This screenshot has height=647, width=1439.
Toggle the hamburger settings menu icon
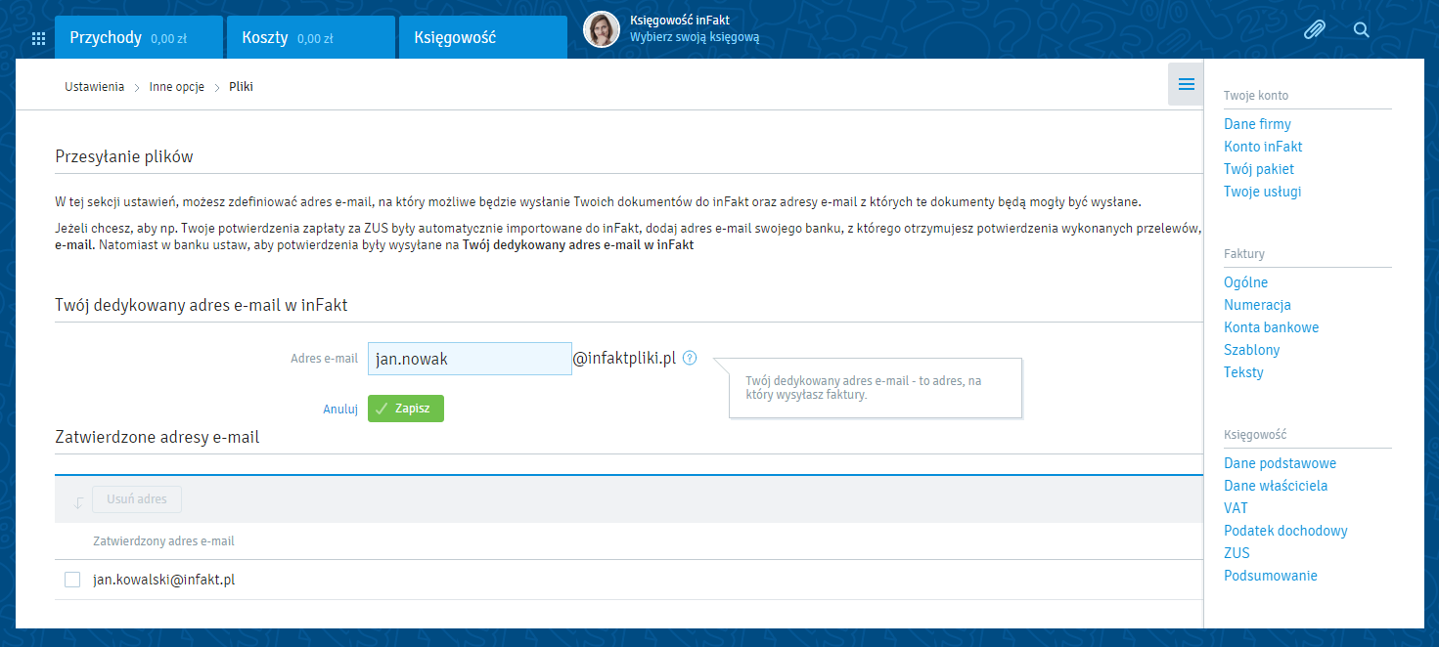(1186, 85)
